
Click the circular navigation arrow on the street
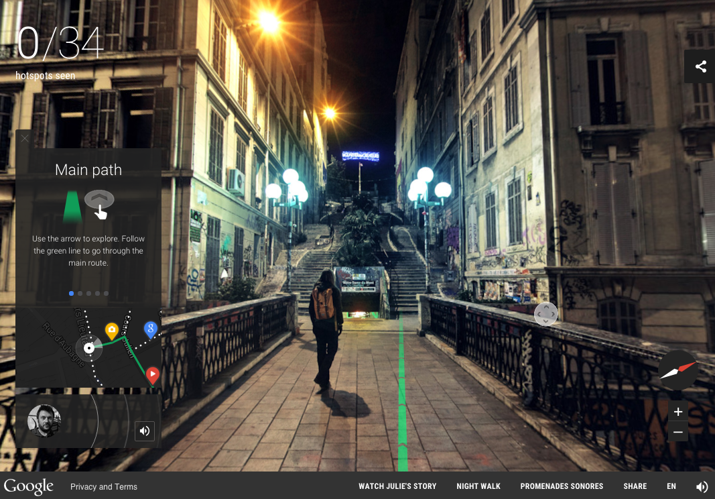click(x=546, y=314)
